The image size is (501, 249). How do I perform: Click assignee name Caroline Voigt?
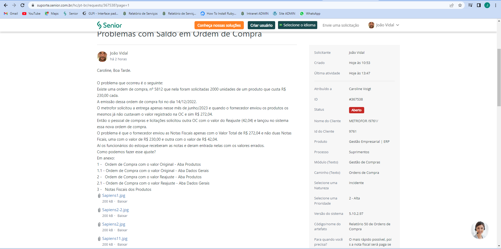(x=360, y=89)
